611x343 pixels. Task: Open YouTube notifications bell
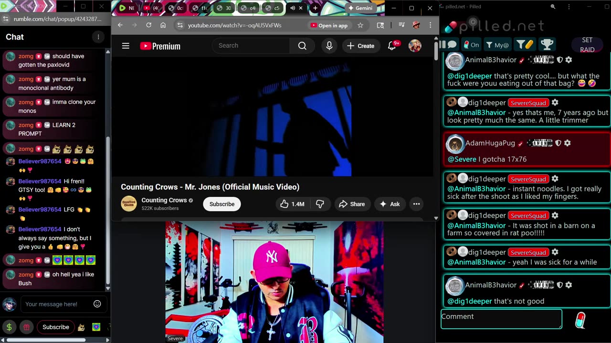point(392,46)
